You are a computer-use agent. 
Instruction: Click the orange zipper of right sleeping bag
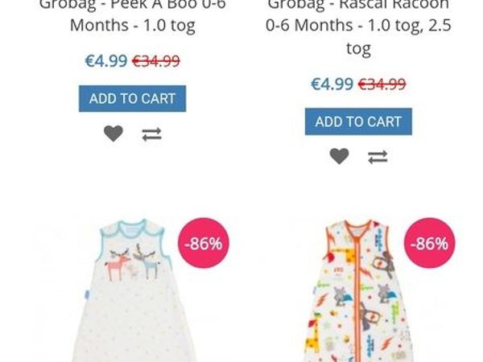point(357,293)
